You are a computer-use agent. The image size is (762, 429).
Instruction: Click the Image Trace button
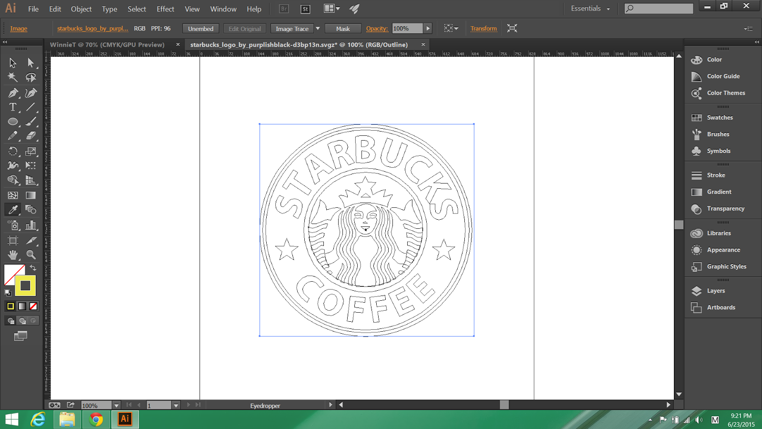tap(292, 29)
